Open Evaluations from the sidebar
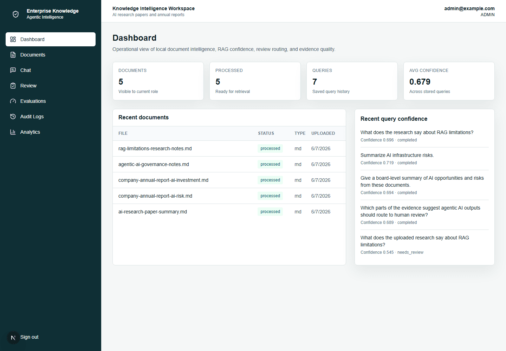The image size is (506, 351). coord(51,101)
